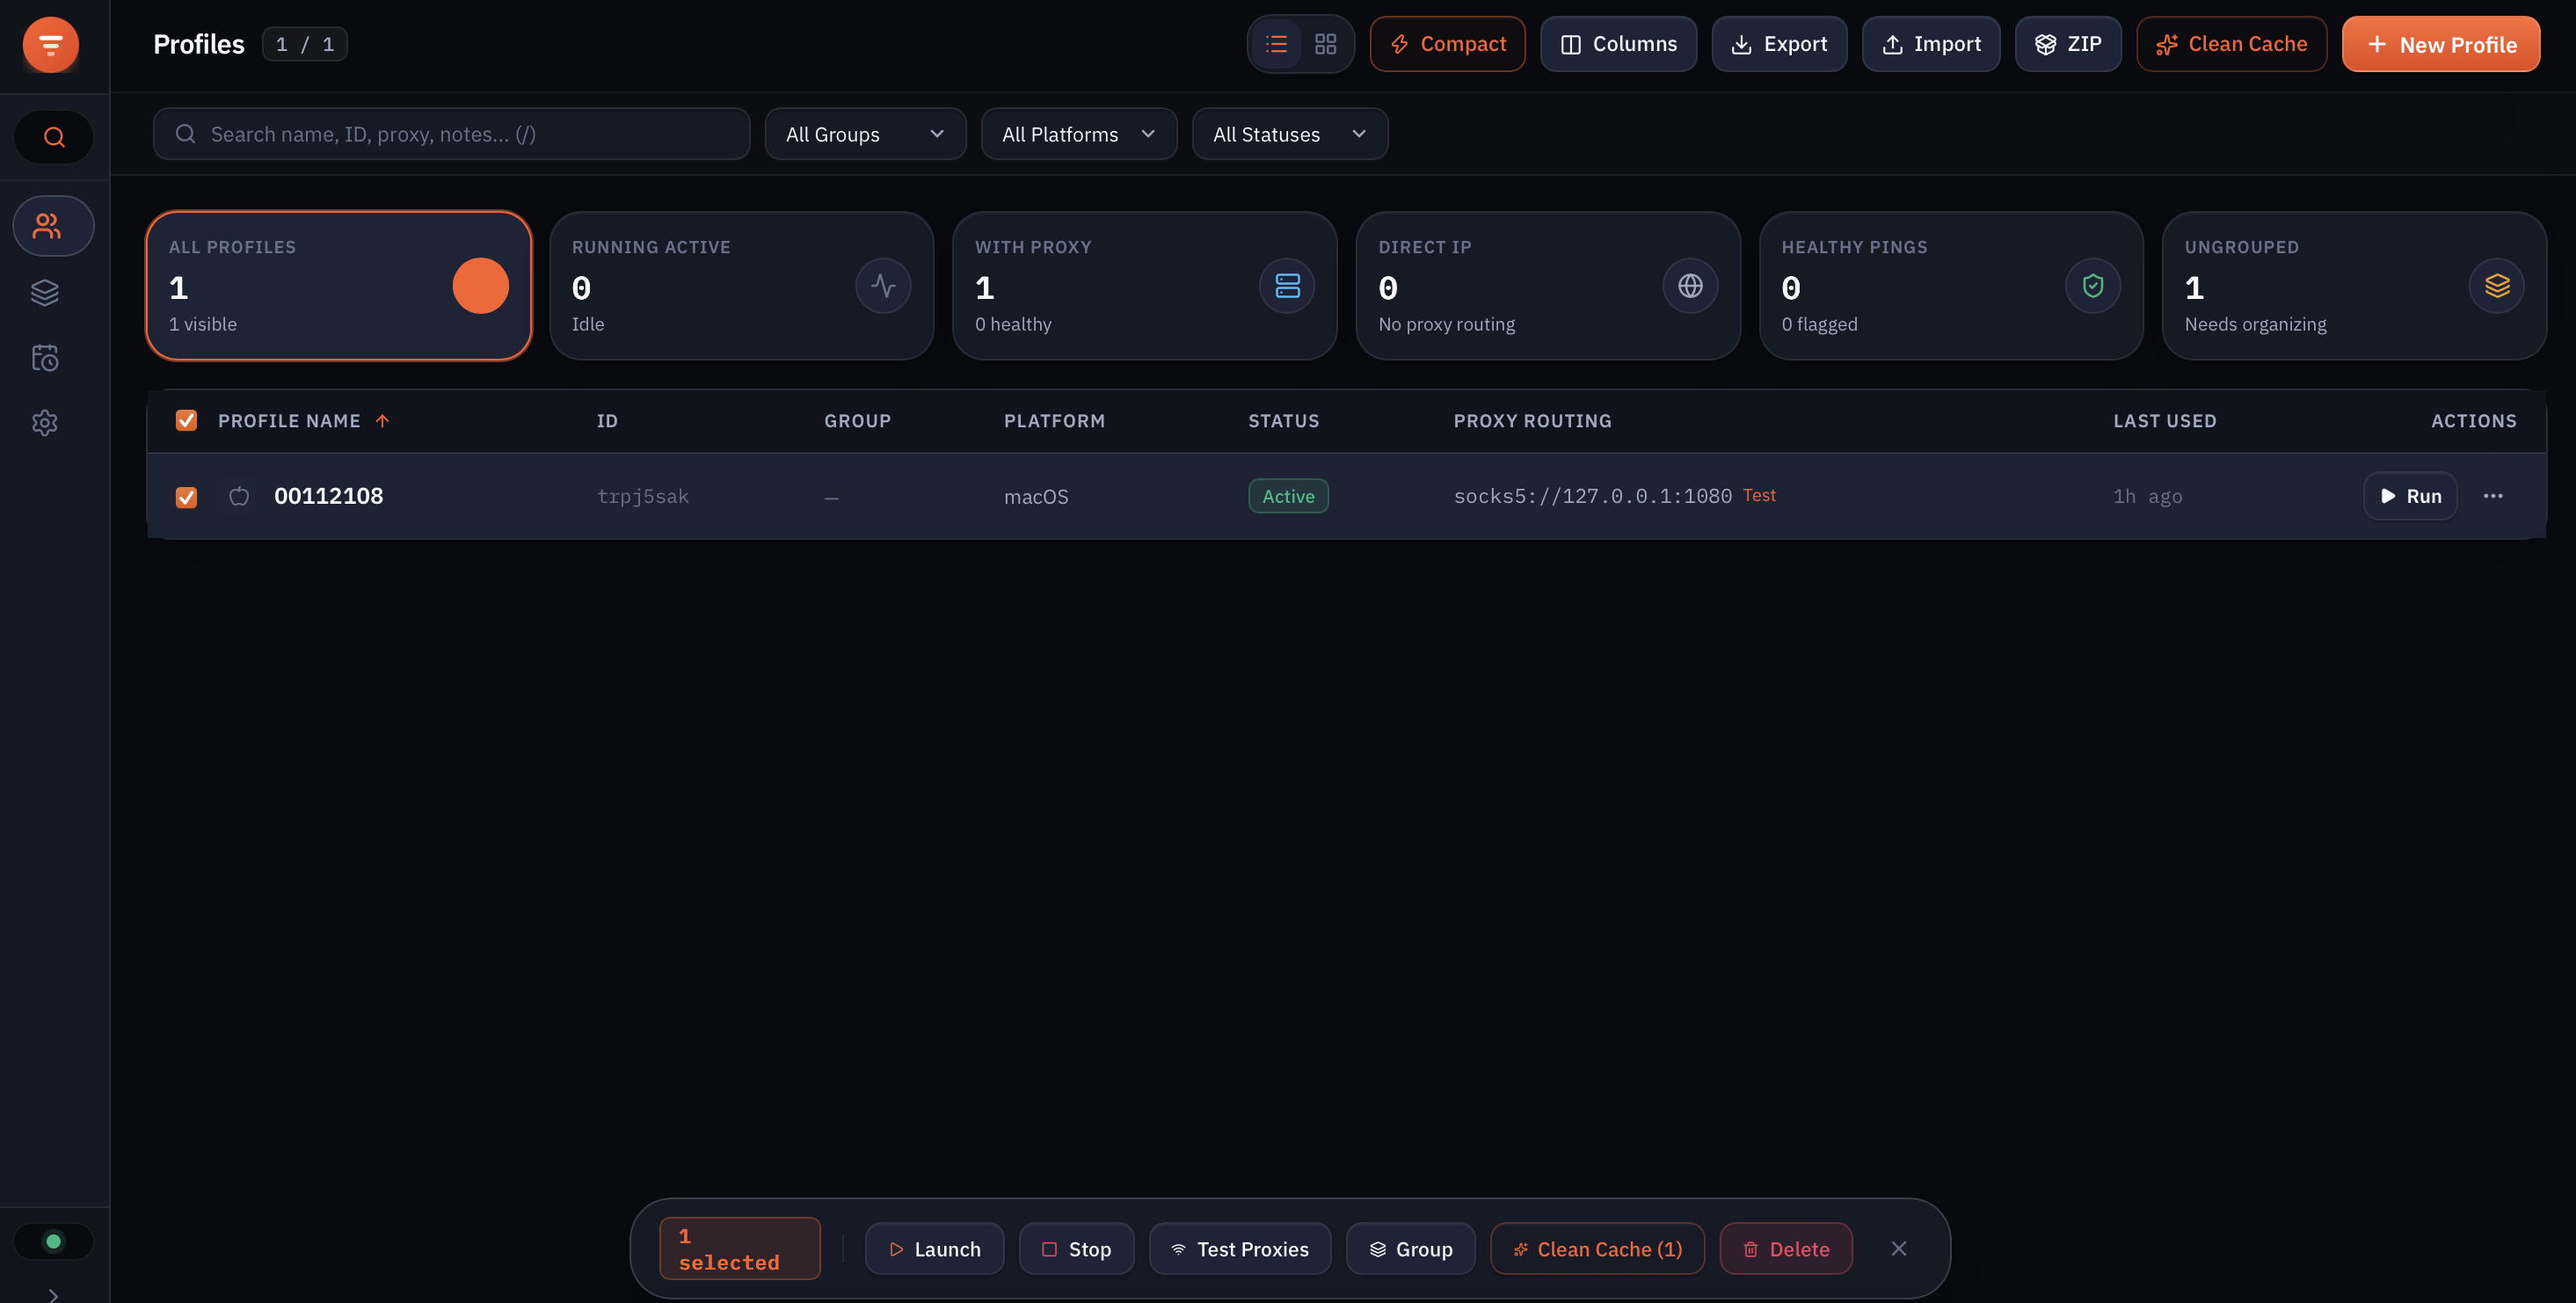This screenshot has width=2576, height=1303.
Task: Click the ID trpj5sak cell
Action: (x=642, y=496)
